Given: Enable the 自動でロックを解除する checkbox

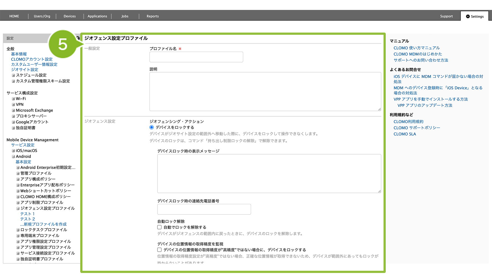Looking at the screenshot, I should click(x=159, y=227).
